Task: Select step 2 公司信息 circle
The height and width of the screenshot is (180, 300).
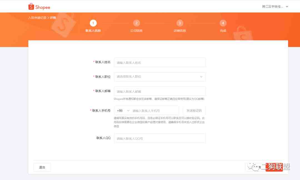Action: [x=136, y=23]
